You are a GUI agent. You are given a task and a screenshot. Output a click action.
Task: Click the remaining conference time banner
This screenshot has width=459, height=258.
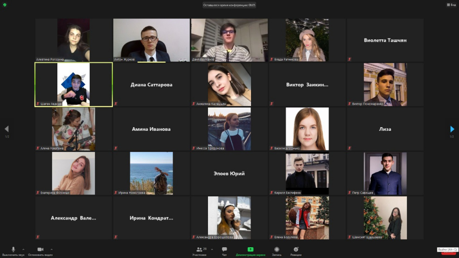click(229, 5)
